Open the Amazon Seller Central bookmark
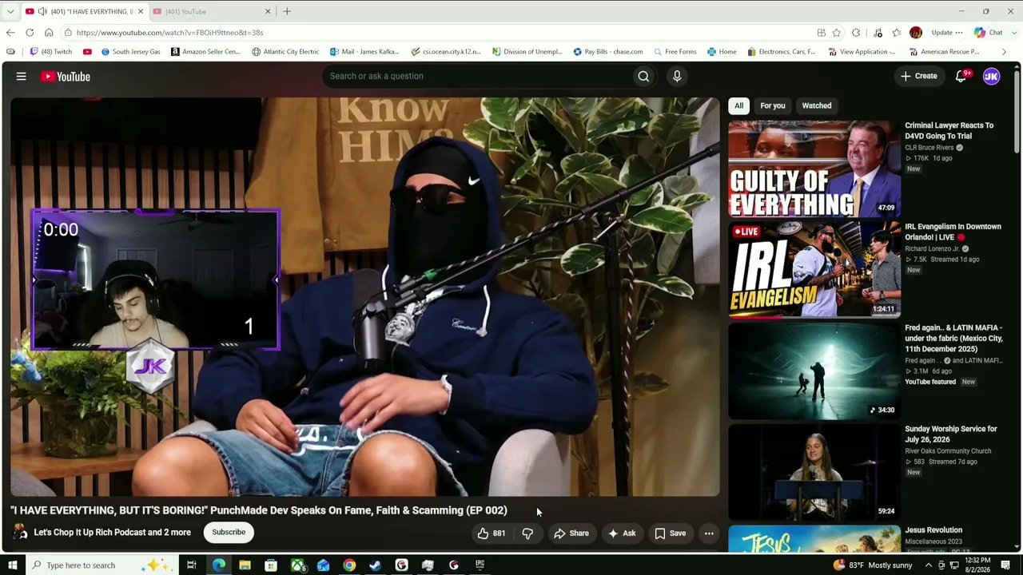The height and width of the screenshot is (575, 1023). click(x=205, y=52)
